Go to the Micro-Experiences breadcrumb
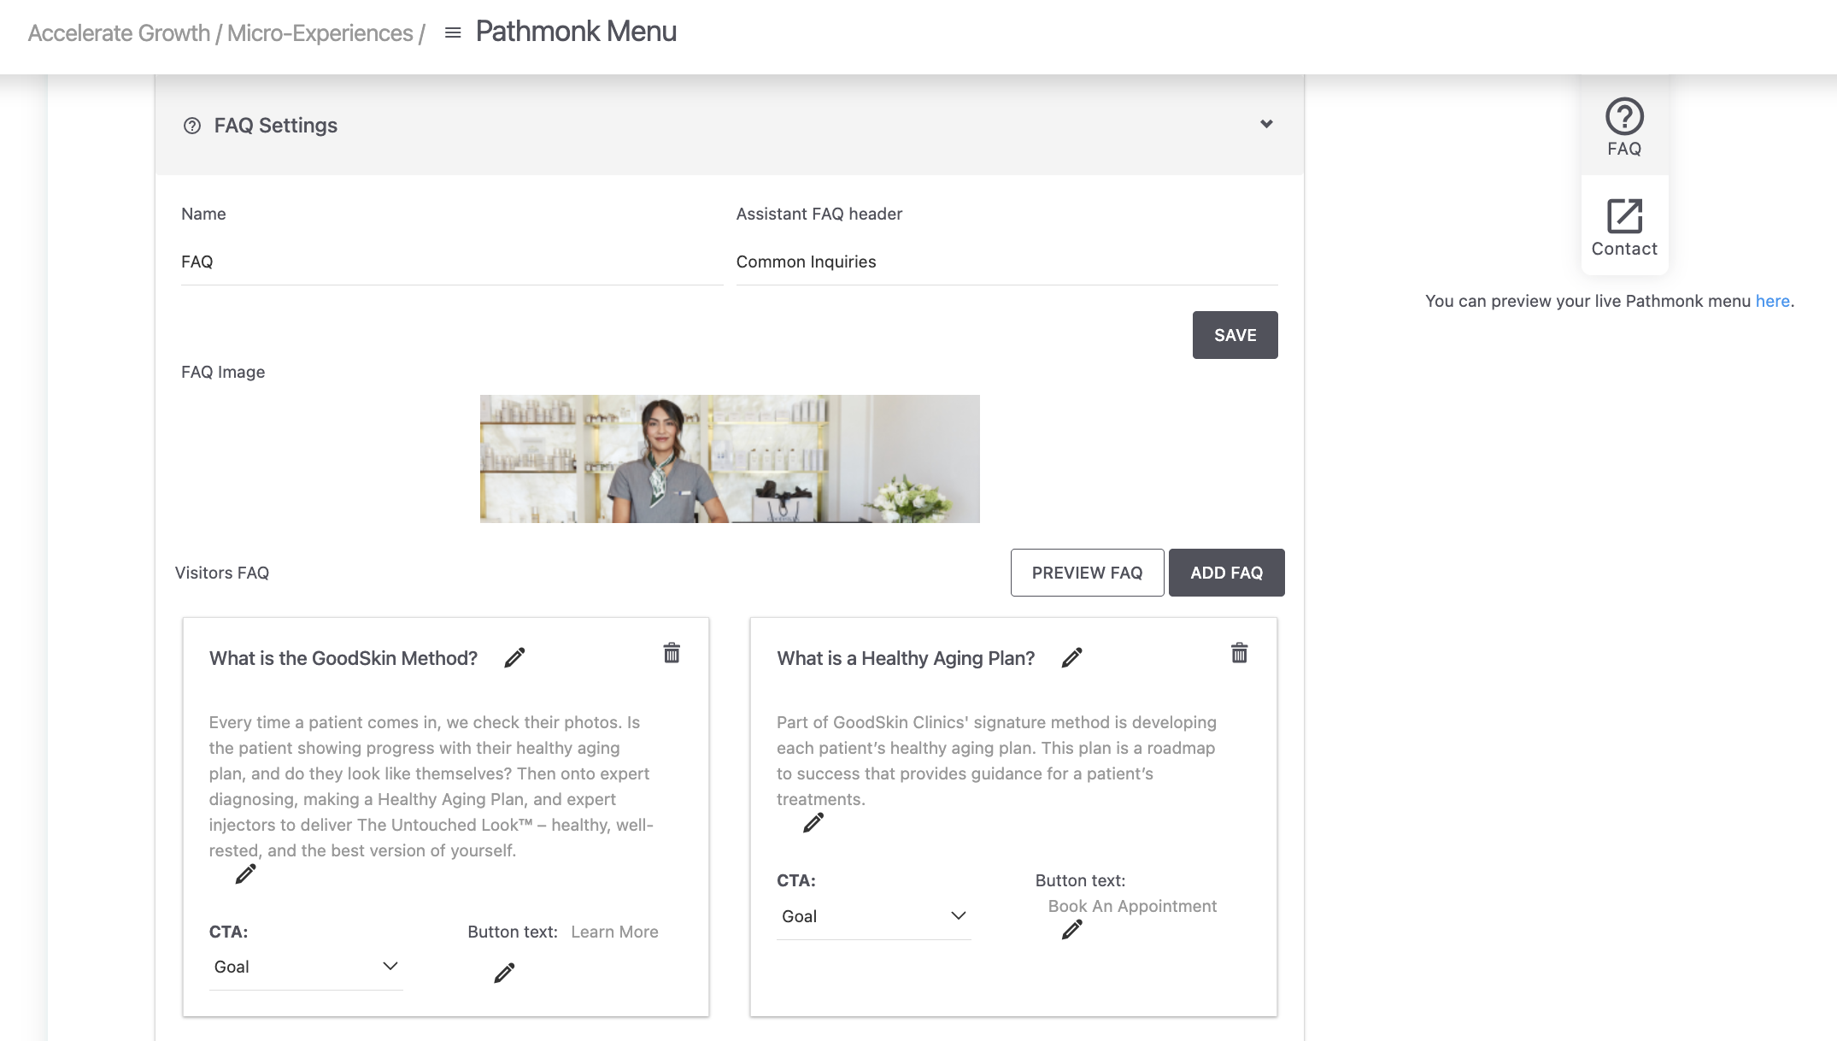The width and height of the screenshot is (1837, 1041). tap(320, 32)
